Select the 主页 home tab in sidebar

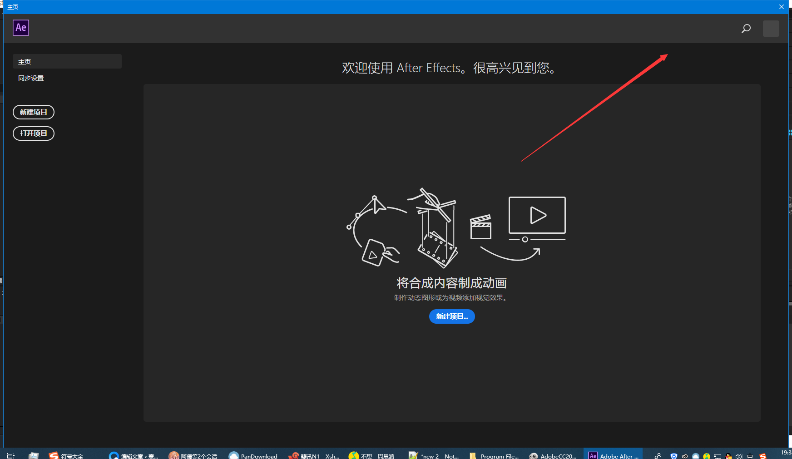(67, 62)
